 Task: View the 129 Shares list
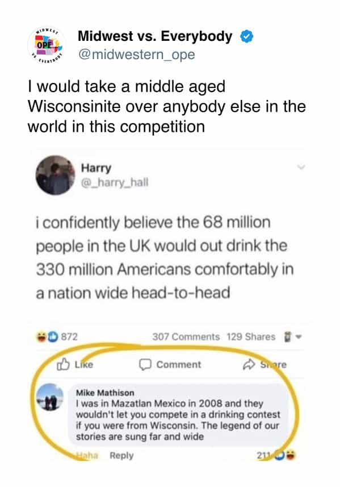tap(251, 336)
